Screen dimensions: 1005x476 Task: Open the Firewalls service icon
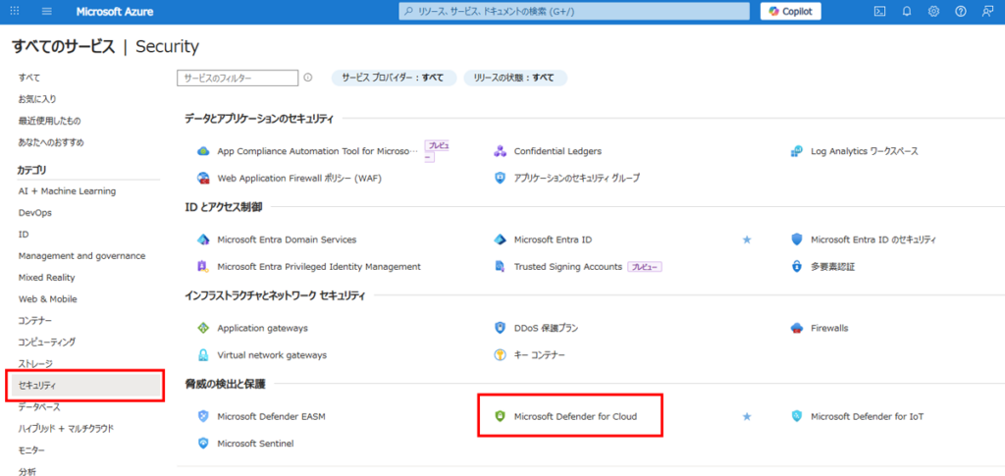click(796, 328)
